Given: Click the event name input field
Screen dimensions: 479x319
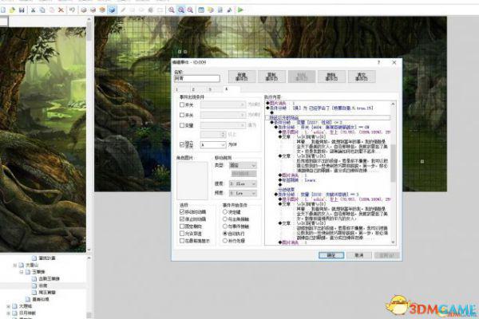Looking at the screenshot, I should click(197, 78).
